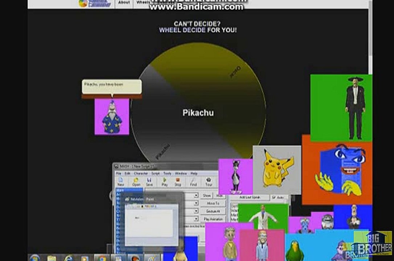Click the gray robot character
Screen dimensions: 394x261
327,221
